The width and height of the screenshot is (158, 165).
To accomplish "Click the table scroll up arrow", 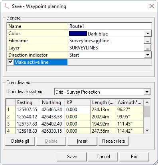I will click(x=147, y=102).
